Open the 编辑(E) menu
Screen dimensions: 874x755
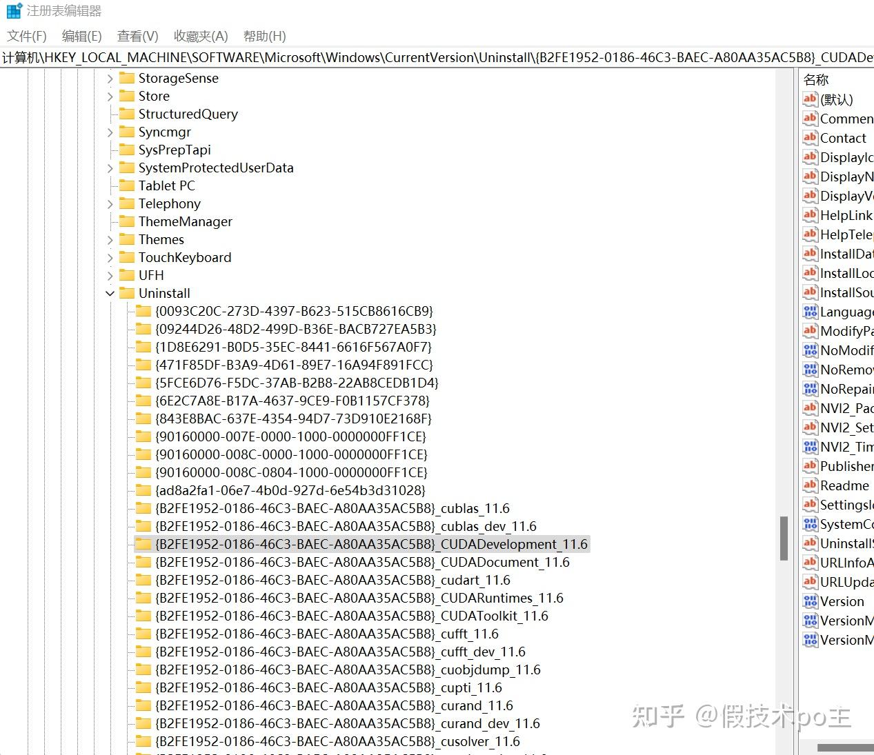81,36
